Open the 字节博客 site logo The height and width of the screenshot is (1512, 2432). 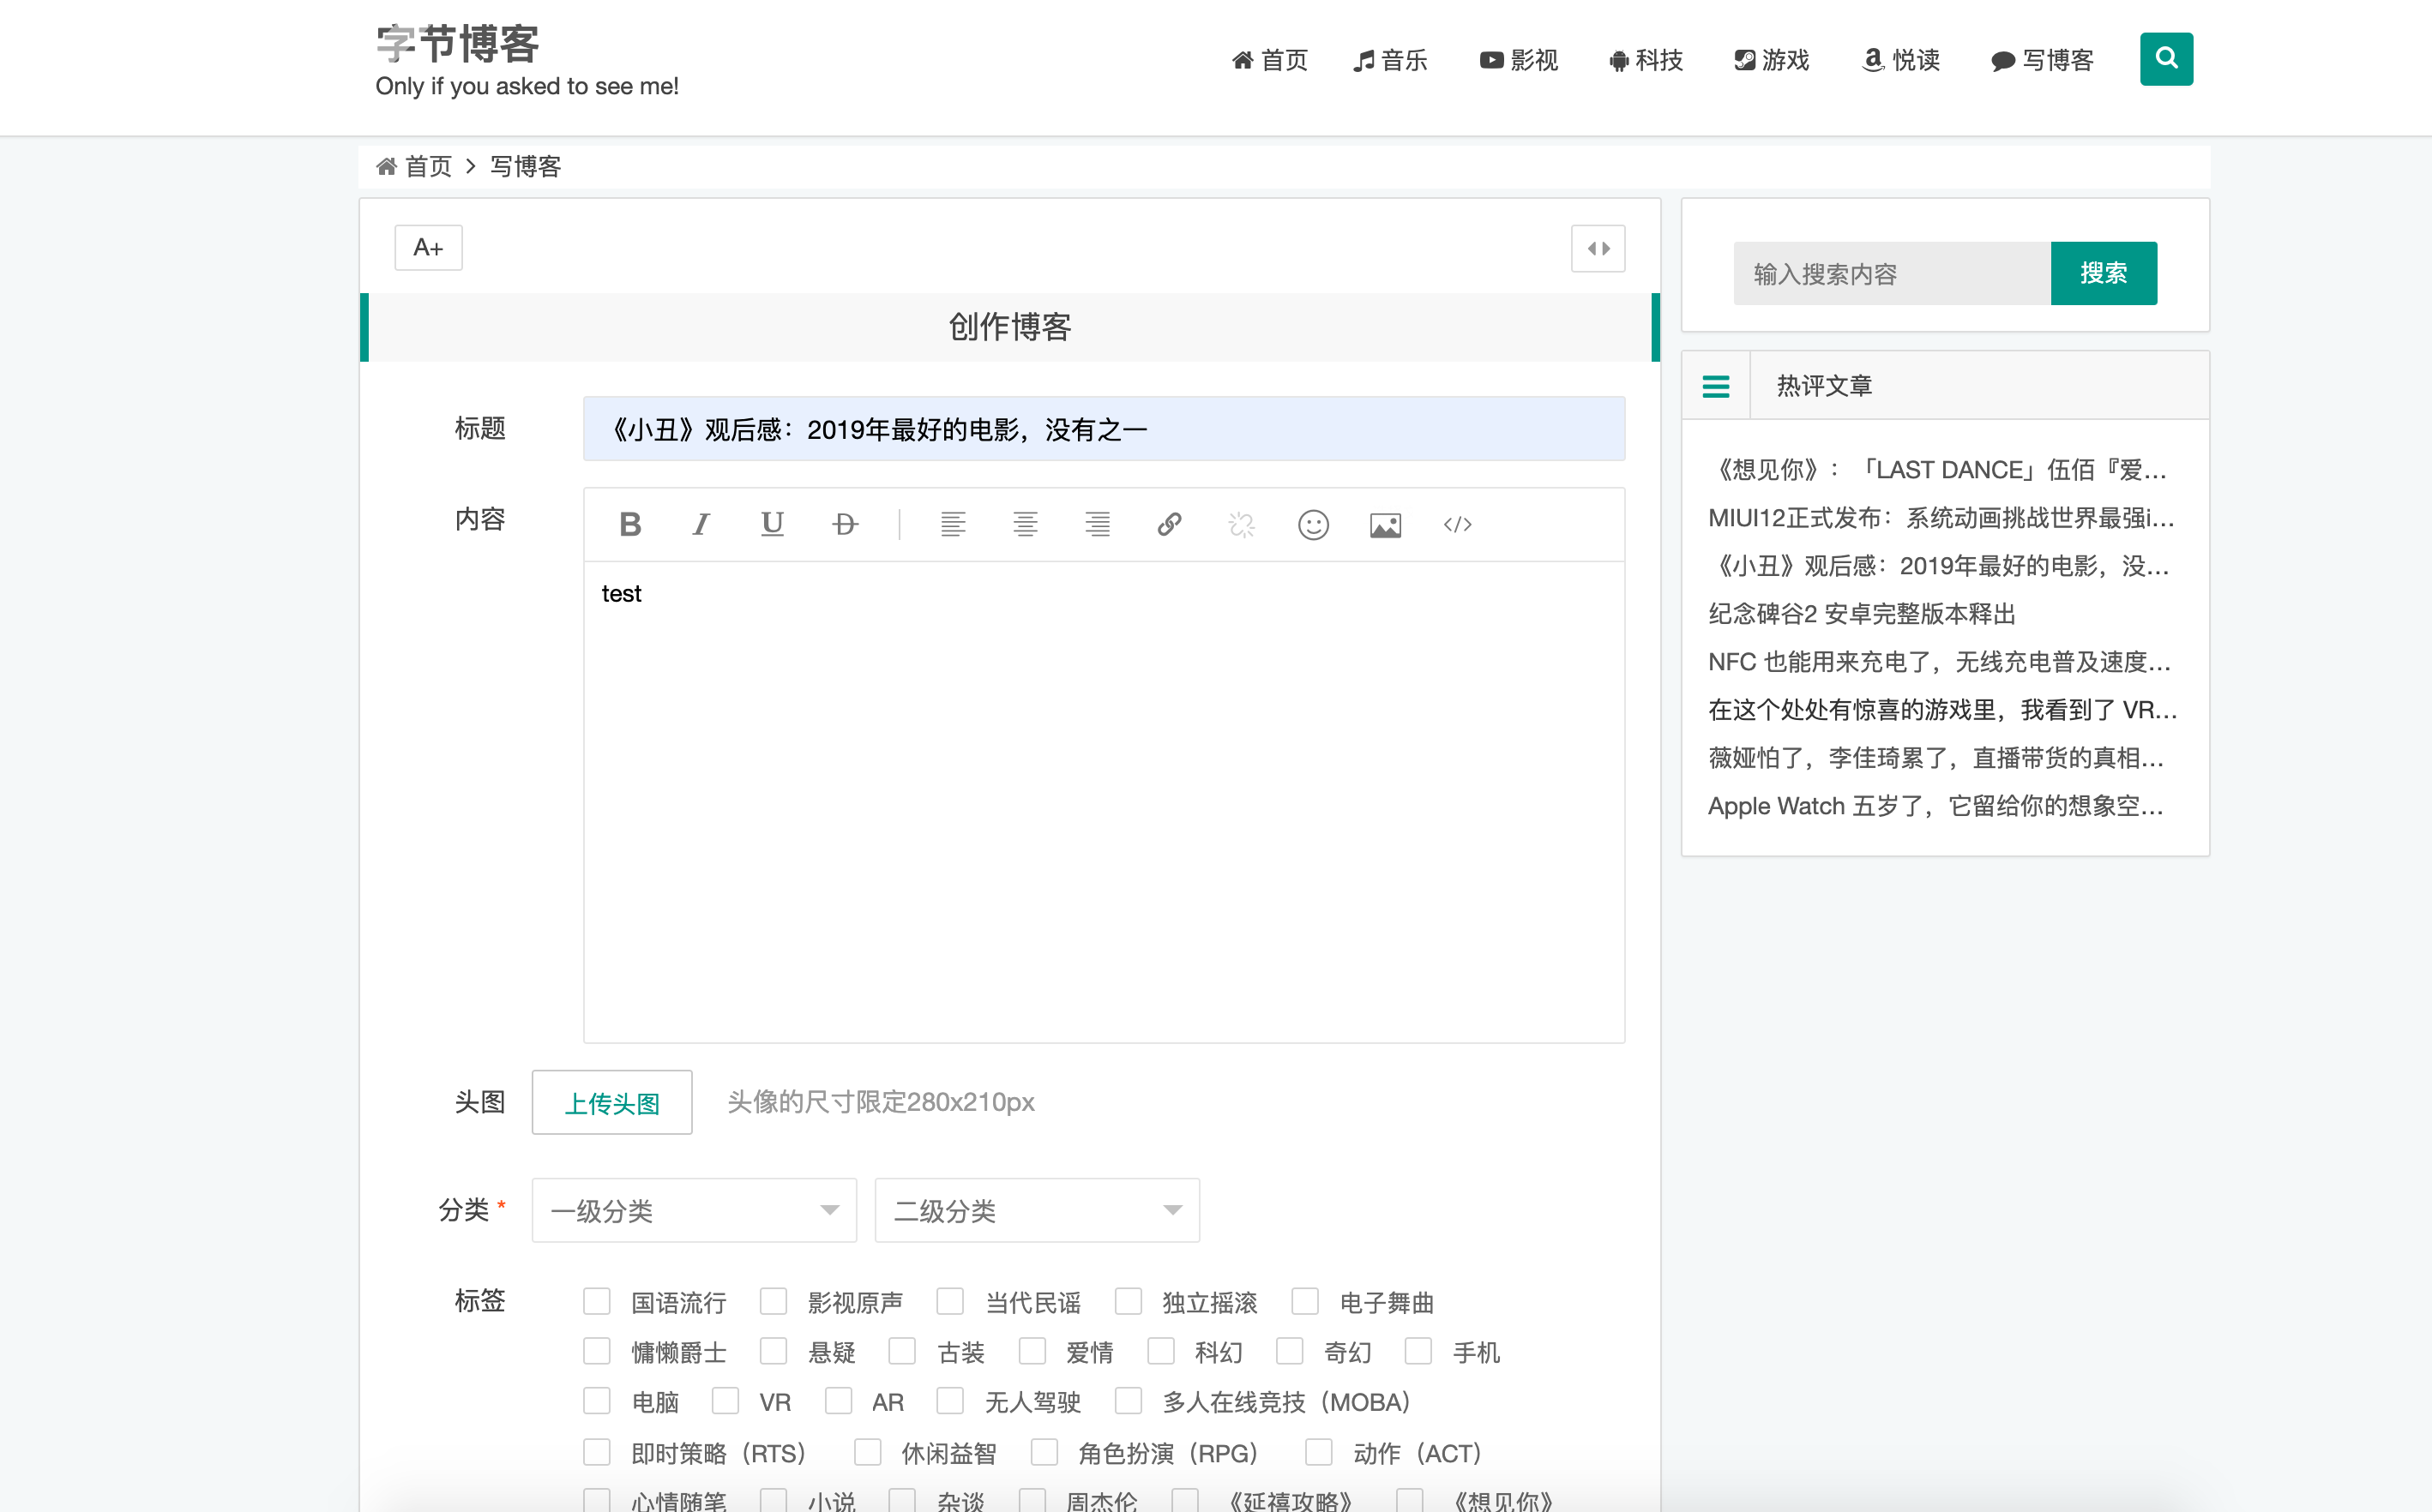(x=457, y=44)
